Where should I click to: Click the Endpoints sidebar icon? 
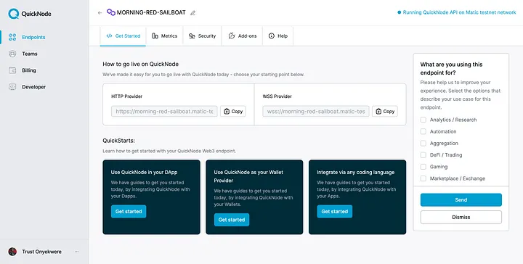click(x=12, y=37)
